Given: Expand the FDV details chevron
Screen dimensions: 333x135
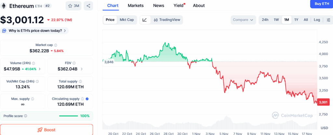Looking at the screenshot, I should tap(81, 69).
